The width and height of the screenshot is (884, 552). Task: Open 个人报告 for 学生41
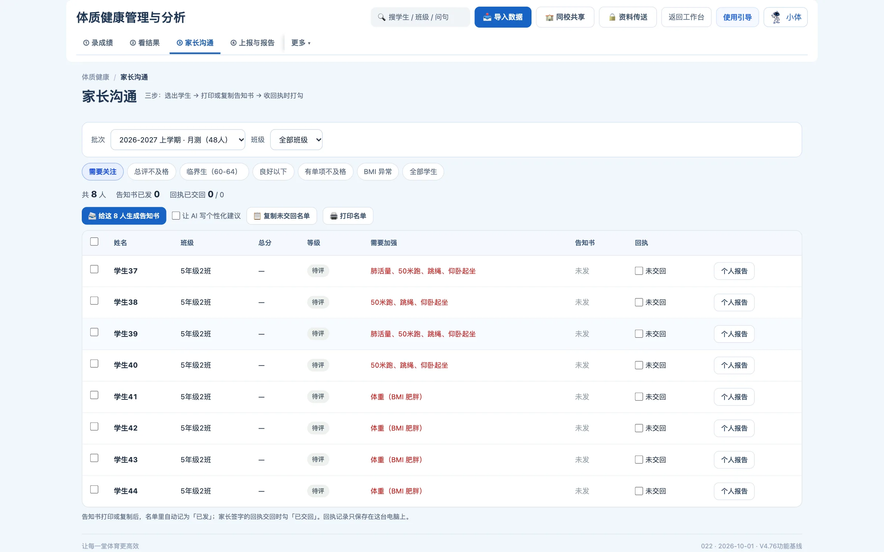coord(734,397)
